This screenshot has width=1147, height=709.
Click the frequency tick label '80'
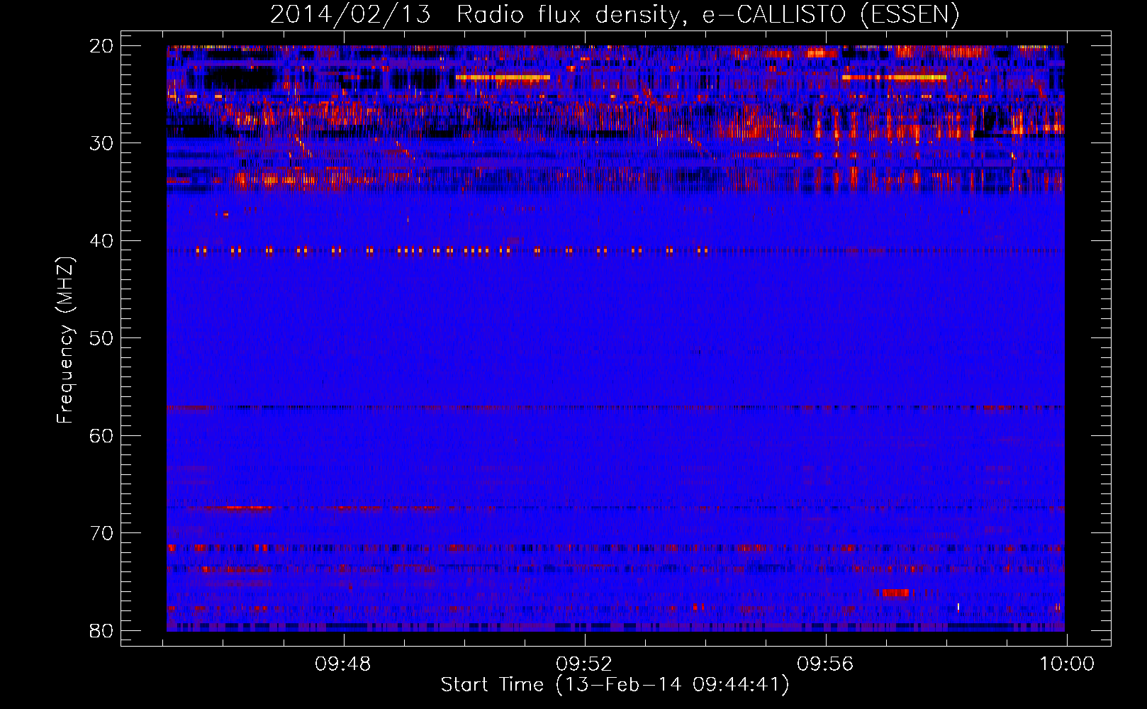click(x=102, y=631)
